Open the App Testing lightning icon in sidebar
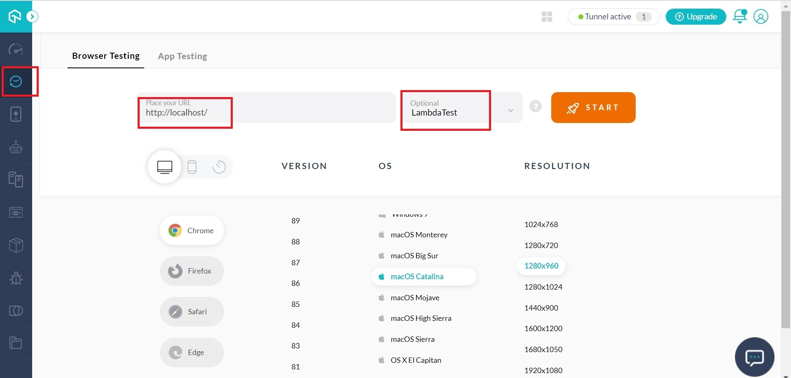The height and width of the screenshot is (378, 791). tap(16, 114)
